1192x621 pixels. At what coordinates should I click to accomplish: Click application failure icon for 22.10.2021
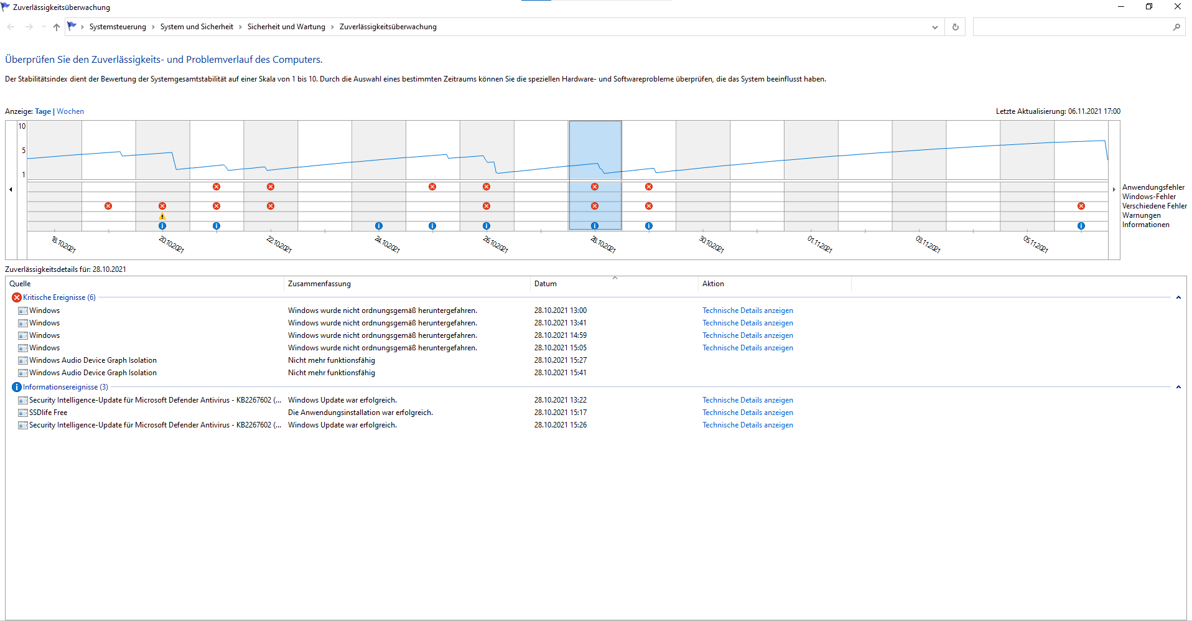click(271, 187)
